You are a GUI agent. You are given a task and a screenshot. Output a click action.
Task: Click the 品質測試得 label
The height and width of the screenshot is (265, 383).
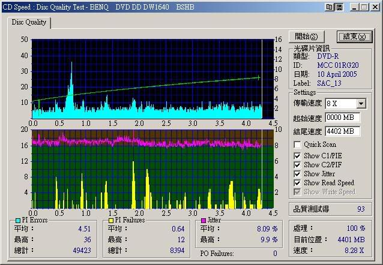311,209
